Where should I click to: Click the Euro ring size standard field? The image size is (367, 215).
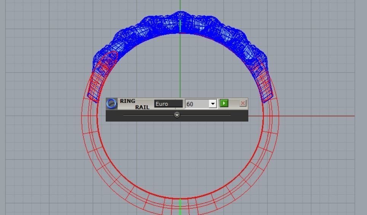click(168, 104)
